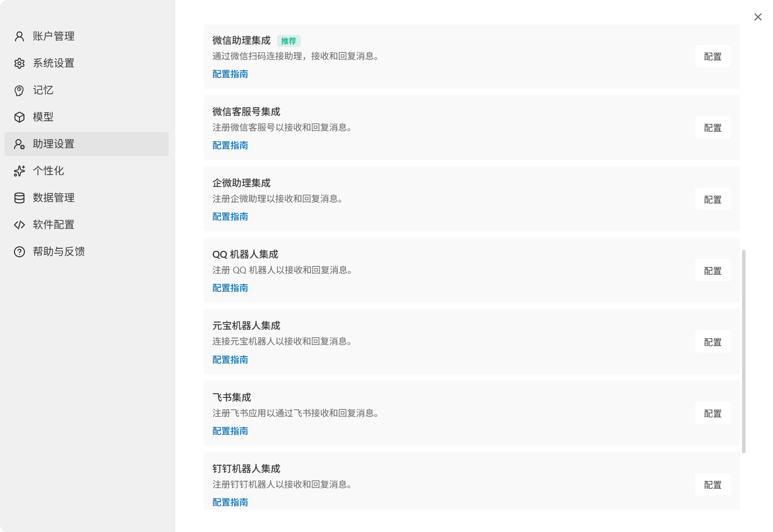
Task: Configure 微信助理集成 with its 配置 button
Action: click(713, 56)
